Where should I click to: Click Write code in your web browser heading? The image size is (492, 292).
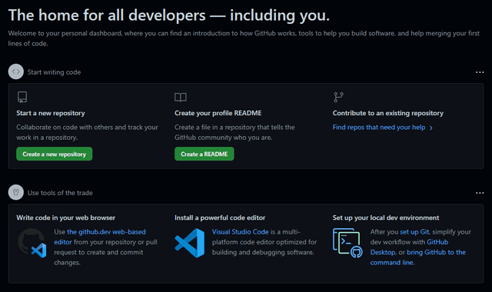pos(65,217)
